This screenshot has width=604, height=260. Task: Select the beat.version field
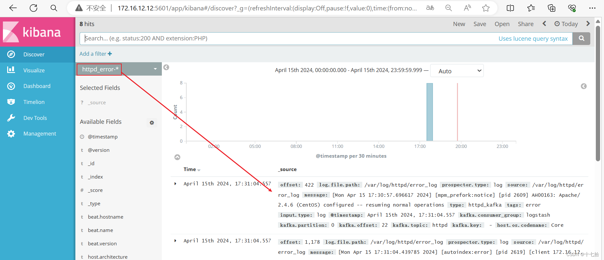[x=102, y=244]
